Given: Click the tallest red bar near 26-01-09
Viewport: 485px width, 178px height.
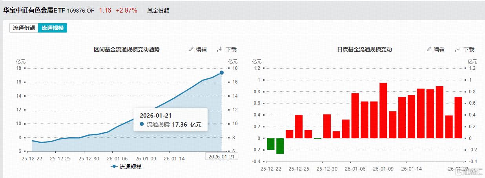Looking at the screenshot, I should tap(383, 111).
